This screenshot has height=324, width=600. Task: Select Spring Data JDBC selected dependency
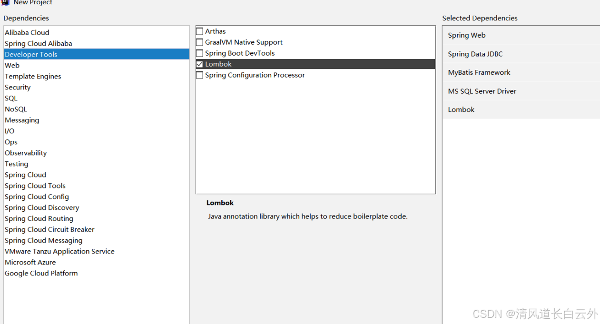521,54
